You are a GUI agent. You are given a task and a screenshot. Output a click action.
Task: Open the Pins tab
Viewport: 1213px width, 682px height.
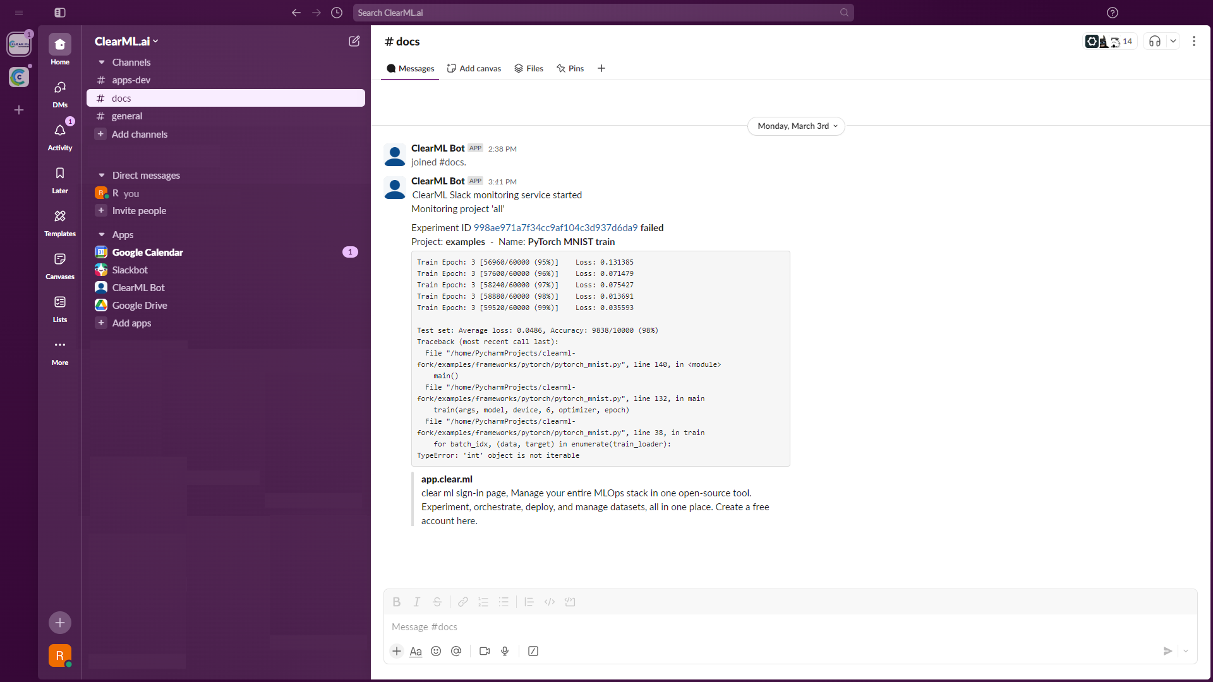[x=570, y=68]
